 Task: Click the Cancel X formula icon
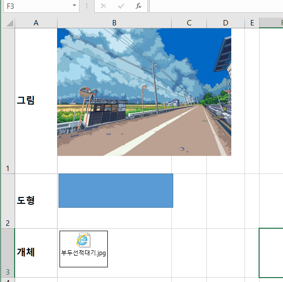click(x=103, y=6)
